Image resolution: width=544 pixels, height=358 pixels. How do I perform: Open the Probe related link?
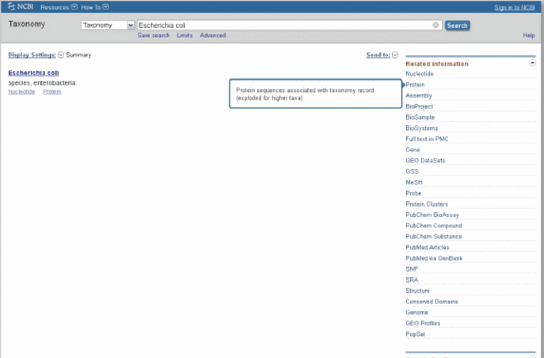click(413, 194)
